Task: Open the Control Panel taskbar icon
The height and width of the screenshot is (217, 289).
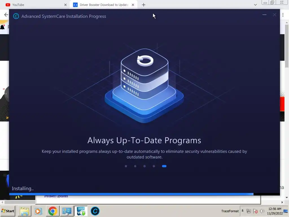Action: [67, 211]
